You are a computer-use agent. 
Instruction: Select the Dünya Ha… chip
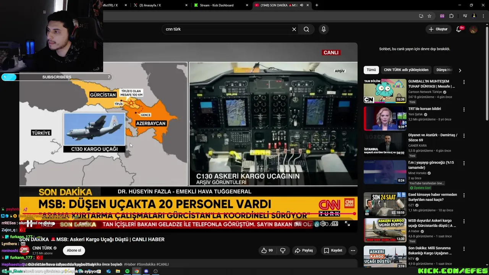pos(444,70)
